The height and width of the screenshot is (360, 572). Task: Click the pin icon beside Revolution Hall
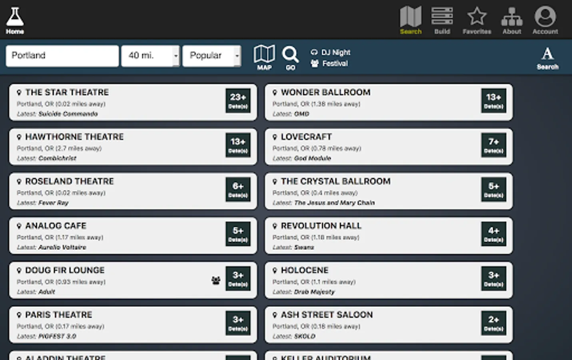(x=275, y=226)
